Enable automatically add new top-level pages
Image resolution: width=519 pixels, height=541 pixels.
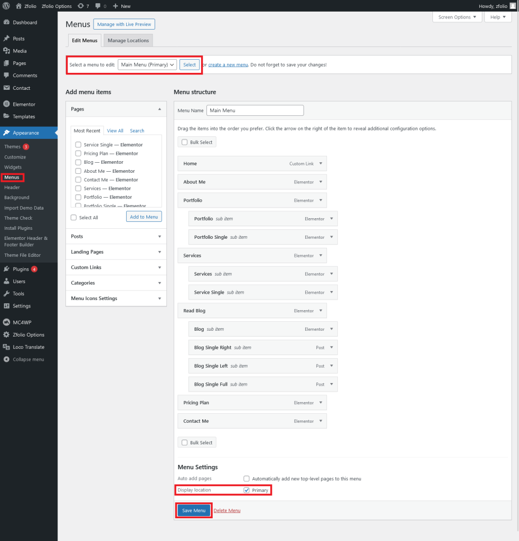pos(246,479)
